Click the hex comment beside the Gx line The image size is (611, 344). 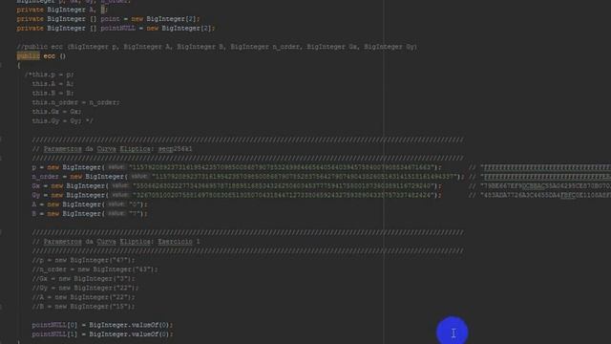(x=539, y=186)
